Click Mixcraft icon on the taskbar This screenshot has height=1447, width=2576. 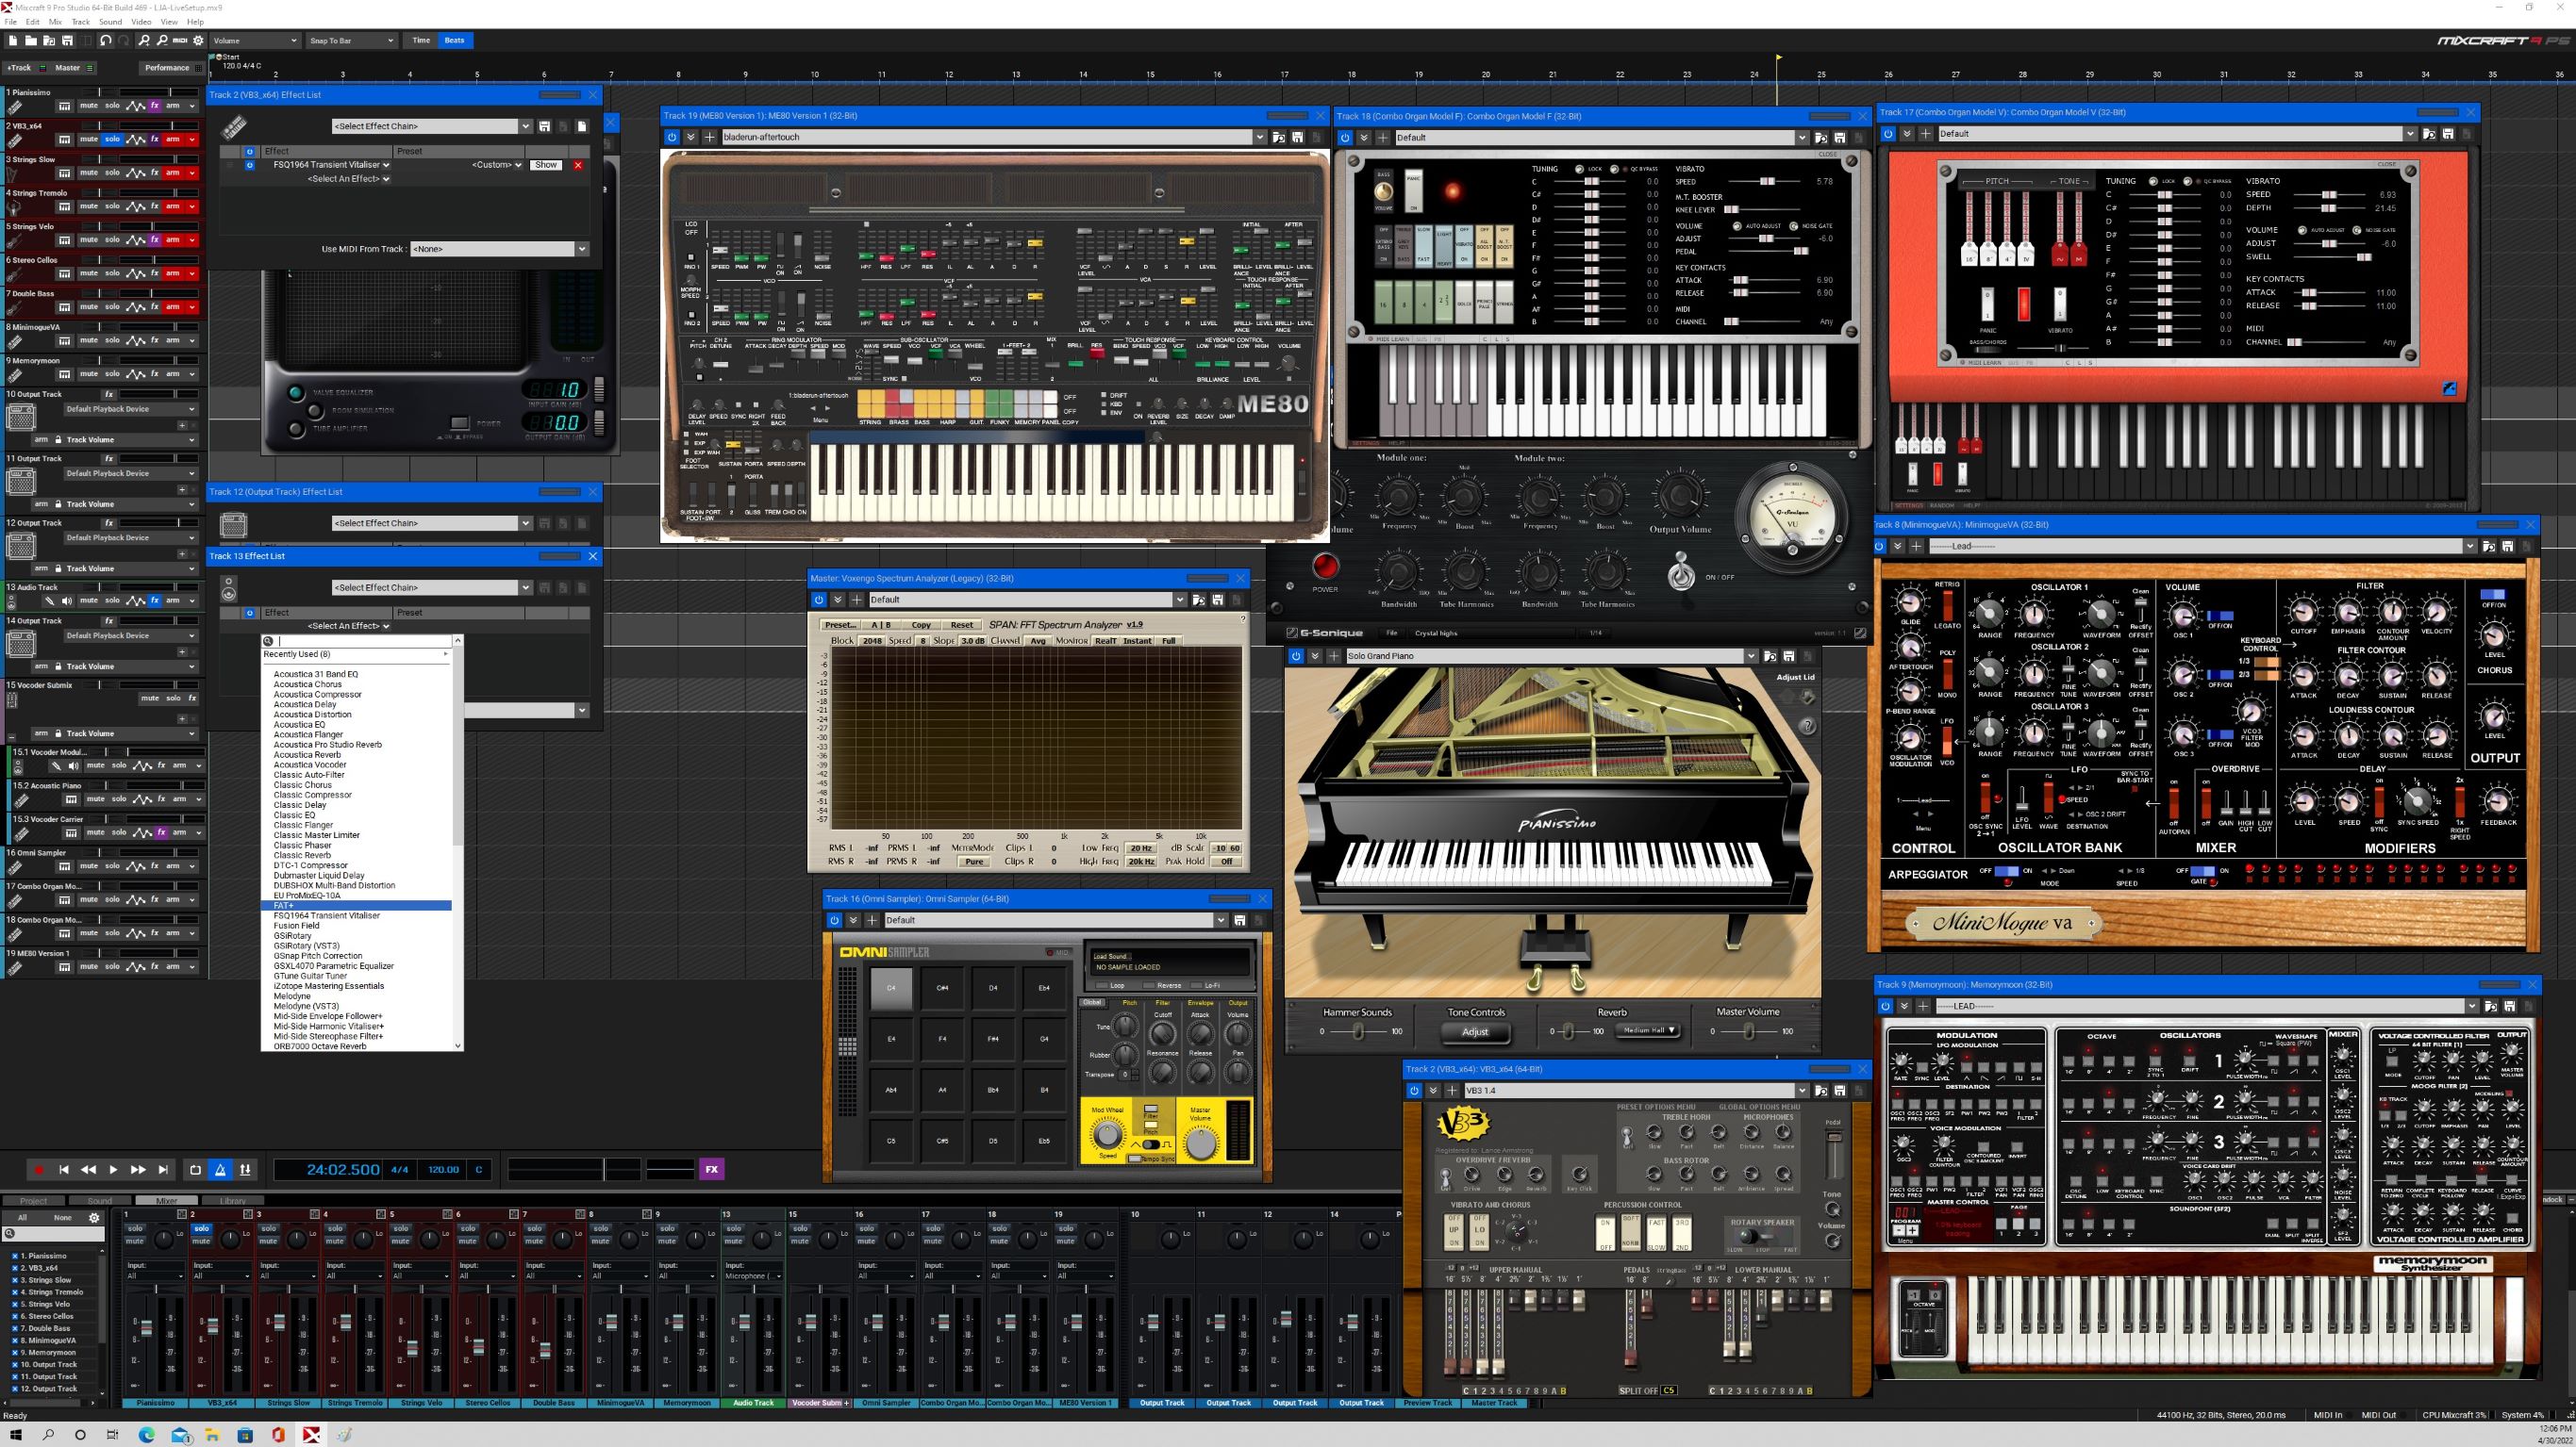[312, 1435]
